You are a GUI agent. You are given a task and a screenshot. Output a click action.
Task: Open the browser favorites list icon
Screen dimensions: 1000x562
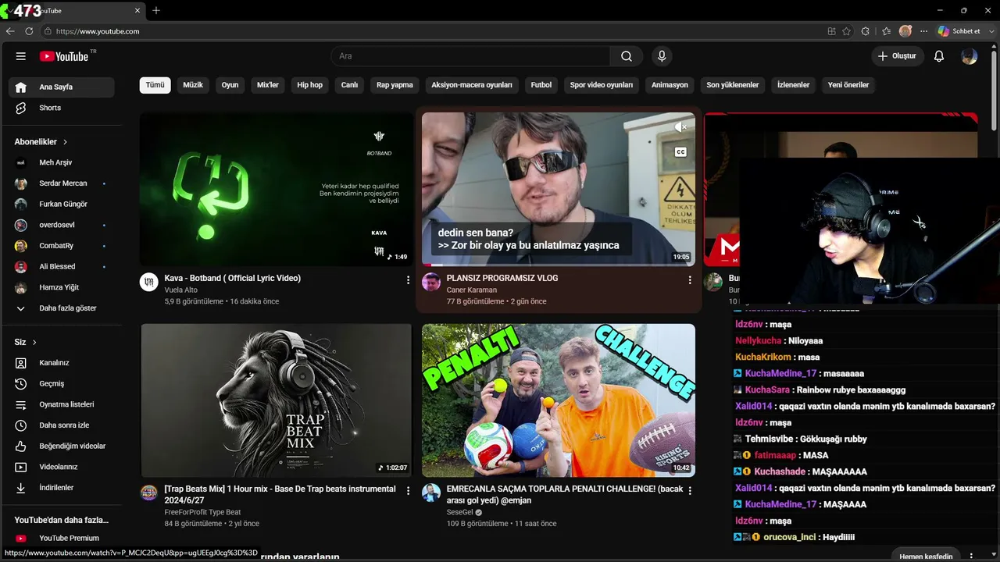point(886,31)
